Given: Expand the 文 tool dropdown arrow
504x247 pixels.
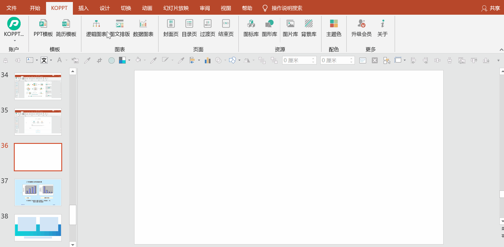Looking at the screenshot, I should (51, 60).
